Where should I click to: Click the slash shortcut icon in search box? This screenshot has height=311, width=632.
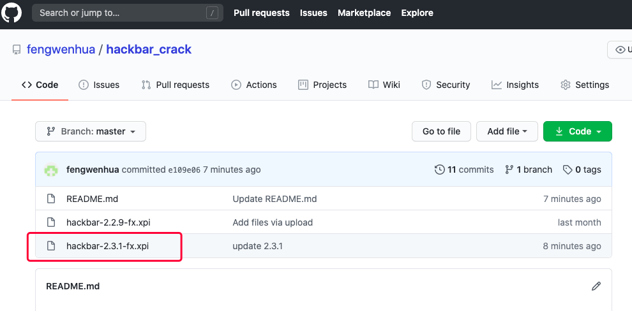(x=213, y=13)
